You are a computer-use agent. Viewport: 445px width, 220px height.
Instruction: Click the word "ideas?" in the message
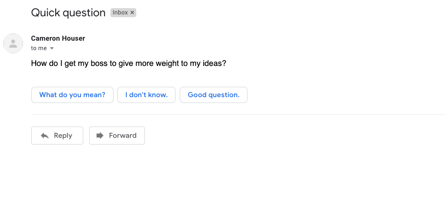click(214, 64)
